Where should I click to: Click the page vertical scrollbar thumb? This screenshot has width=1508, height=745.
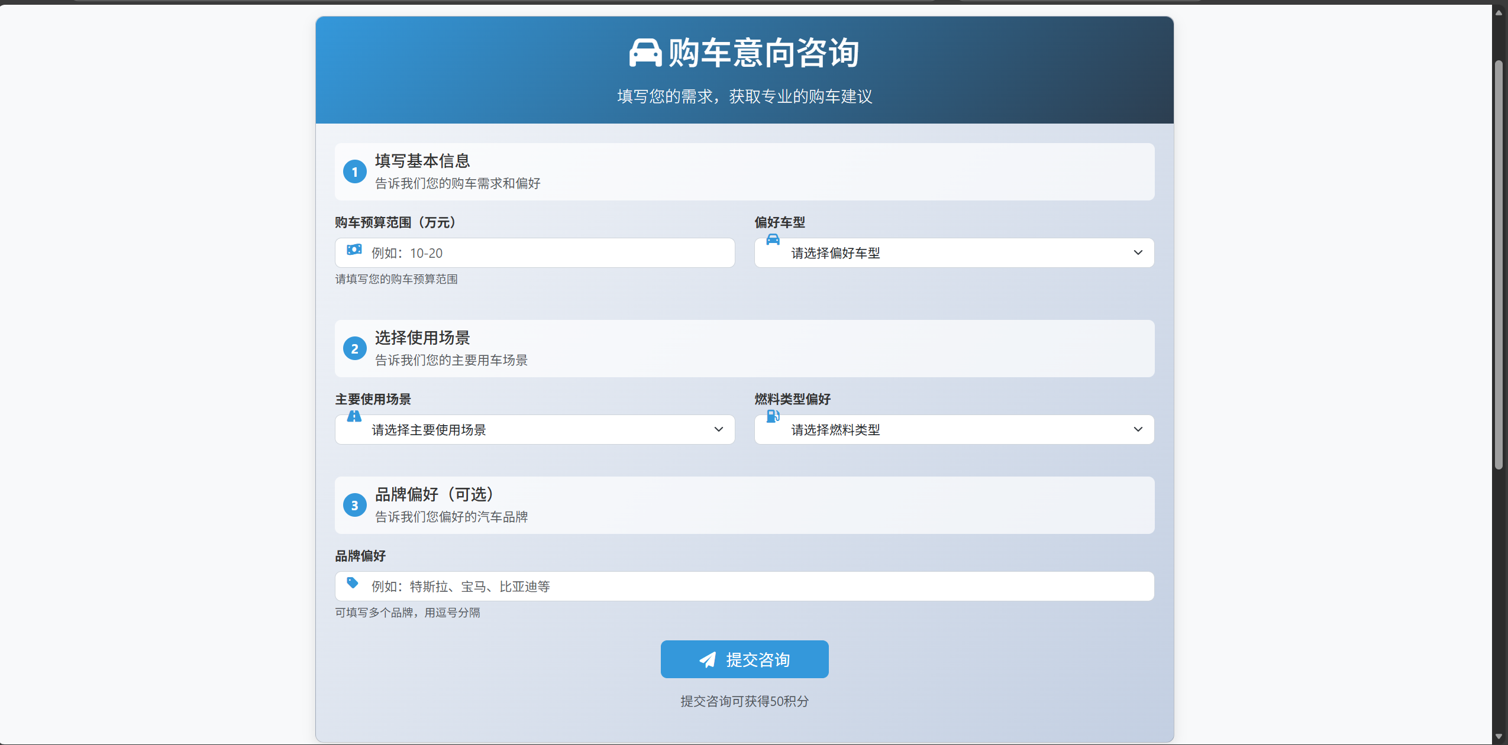click(x=1499, y=266)
